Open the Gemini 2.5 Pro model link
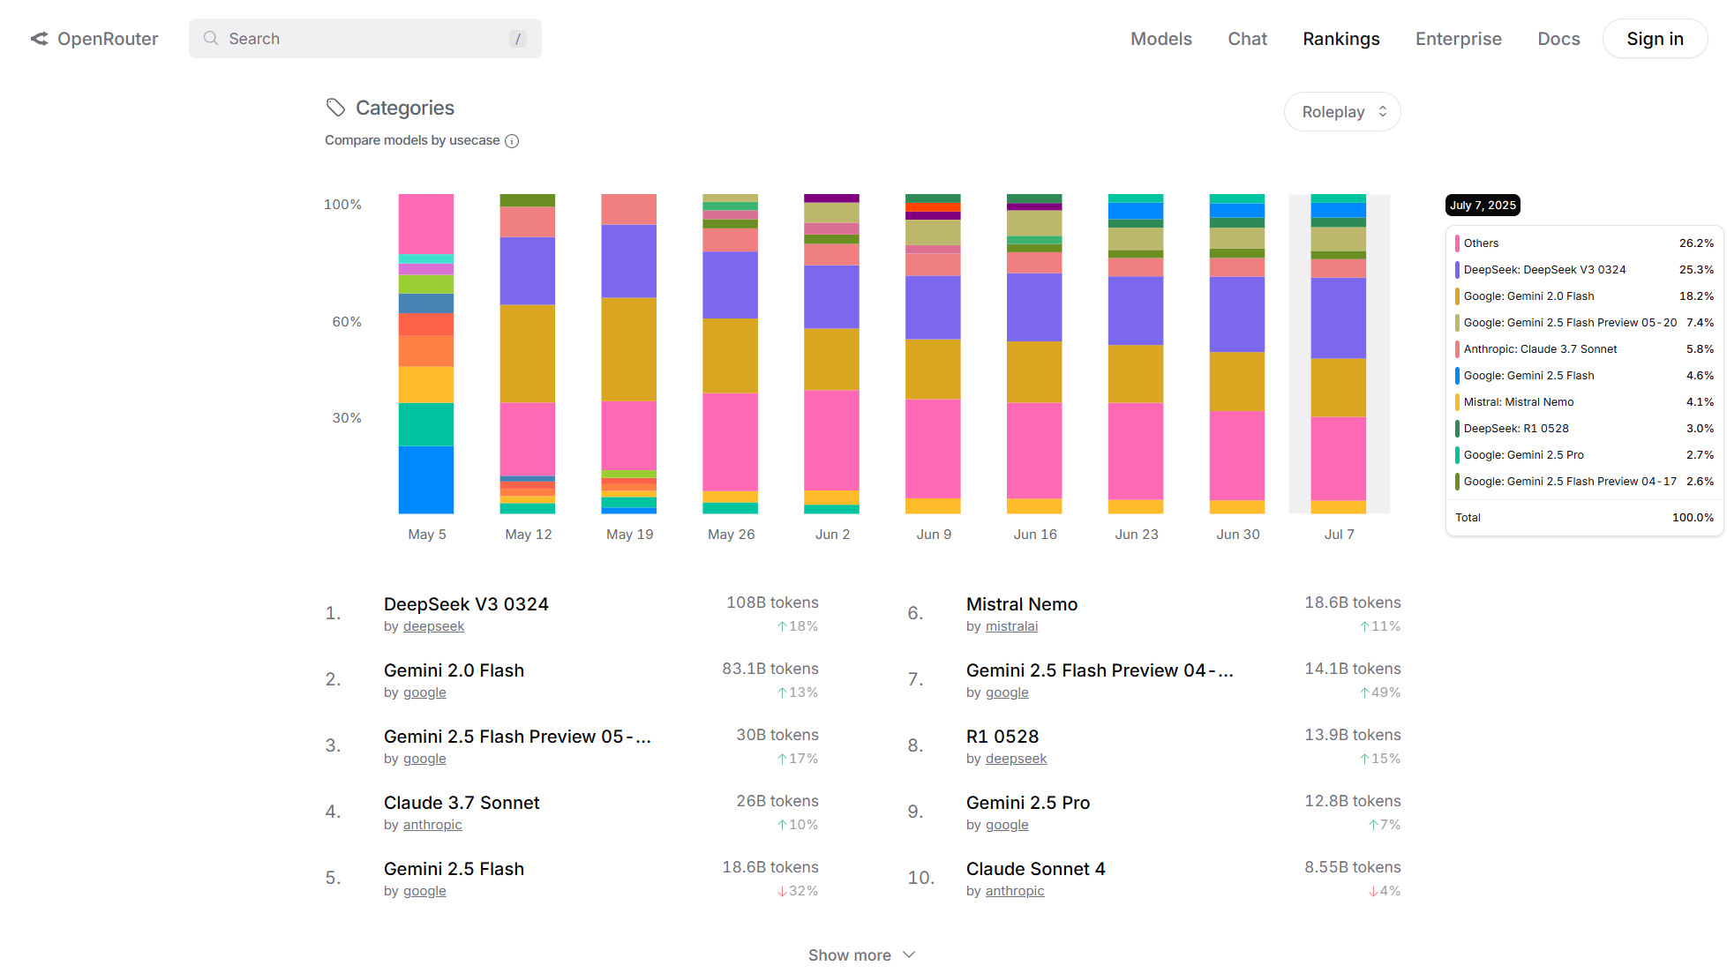Screen dimensions: 1727x973 [1028, 803]
